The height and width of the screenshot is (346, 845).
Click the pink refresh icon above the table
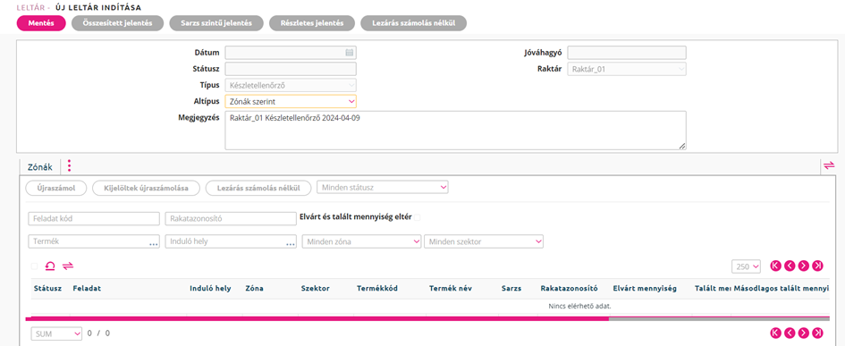[50, 266]
